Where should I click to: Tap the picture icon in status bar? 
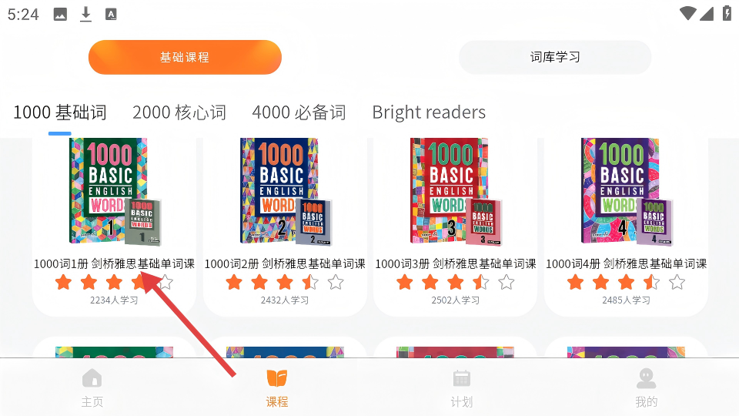60,15
